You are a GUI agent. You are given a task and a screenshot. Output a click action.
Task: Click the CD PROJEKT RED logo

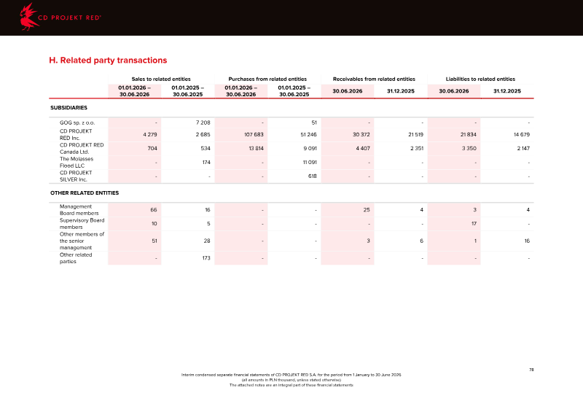[60, 17]
